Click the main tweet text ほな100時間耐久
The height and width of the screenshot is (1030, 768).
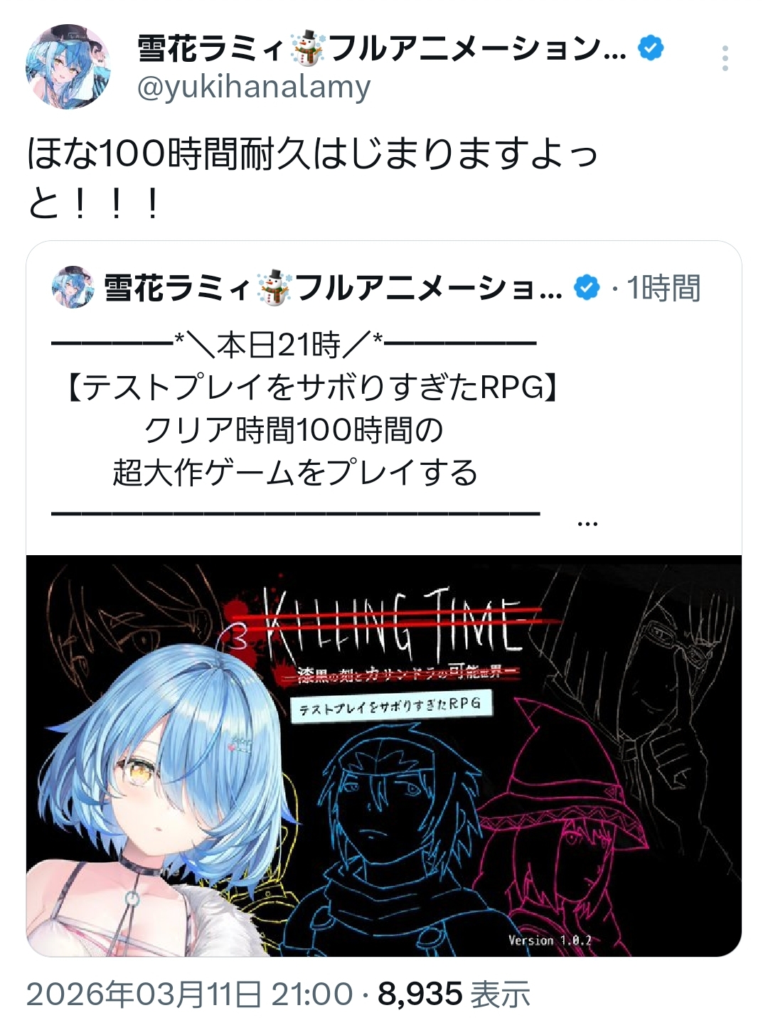[312, 177]
